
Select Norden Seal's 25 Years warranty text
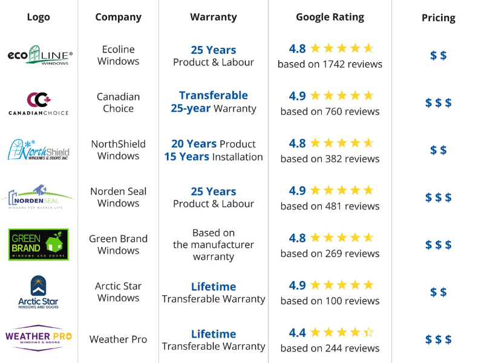[x=214, y=191]
